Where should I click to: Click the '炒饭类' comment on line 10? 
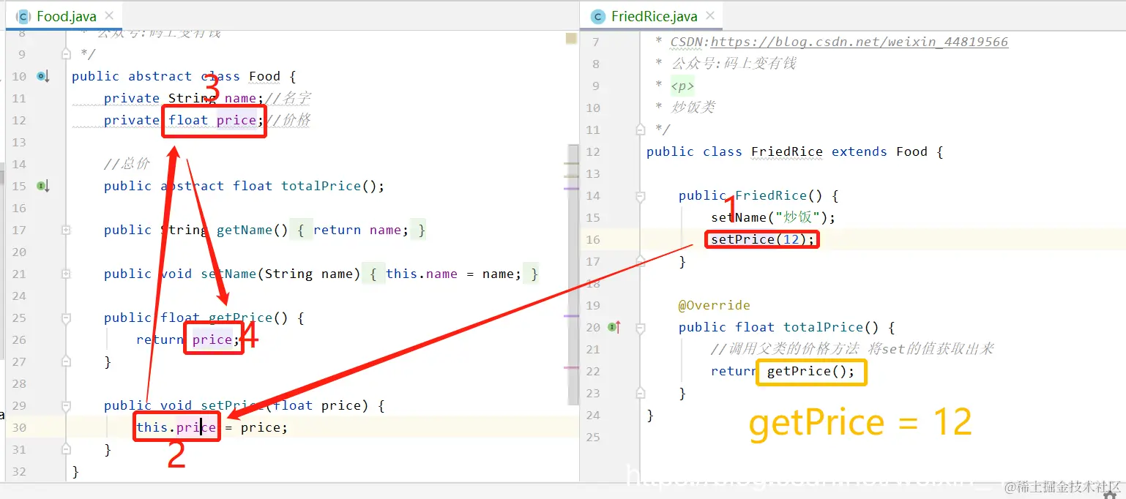[x=693, y=108]
